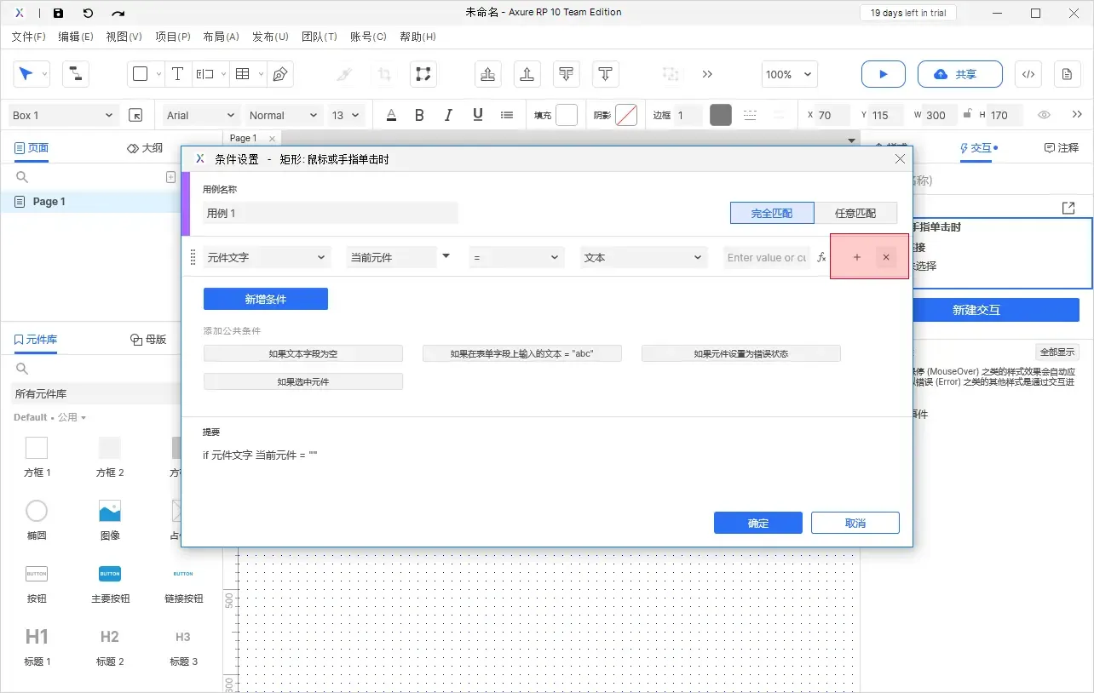Open the font family dropdown showing Arial

tap(199, 114)
